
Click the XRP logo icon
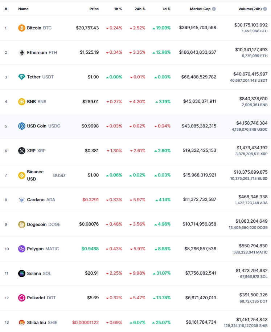[21, 150]
